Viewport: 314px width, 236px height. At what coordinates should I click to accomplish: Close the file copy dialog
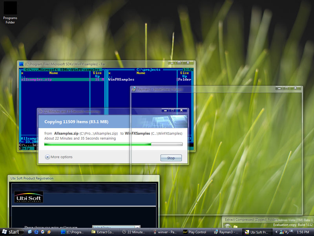(x=181, y=110)
